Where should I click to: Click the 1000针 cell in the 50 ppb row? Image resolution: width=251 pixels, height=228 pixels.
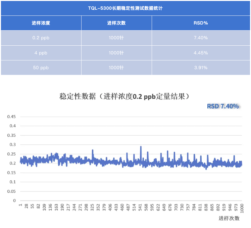[116, 68]
